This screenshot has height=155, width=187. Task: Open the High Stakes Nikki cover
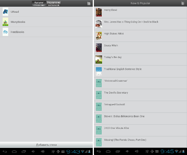(x=99, y=36)
